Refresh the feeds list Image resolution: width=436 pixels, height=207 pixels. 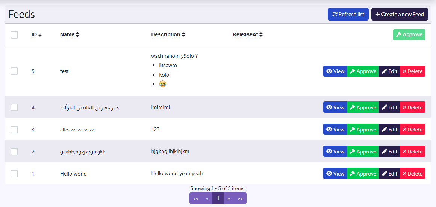[348, 14]
